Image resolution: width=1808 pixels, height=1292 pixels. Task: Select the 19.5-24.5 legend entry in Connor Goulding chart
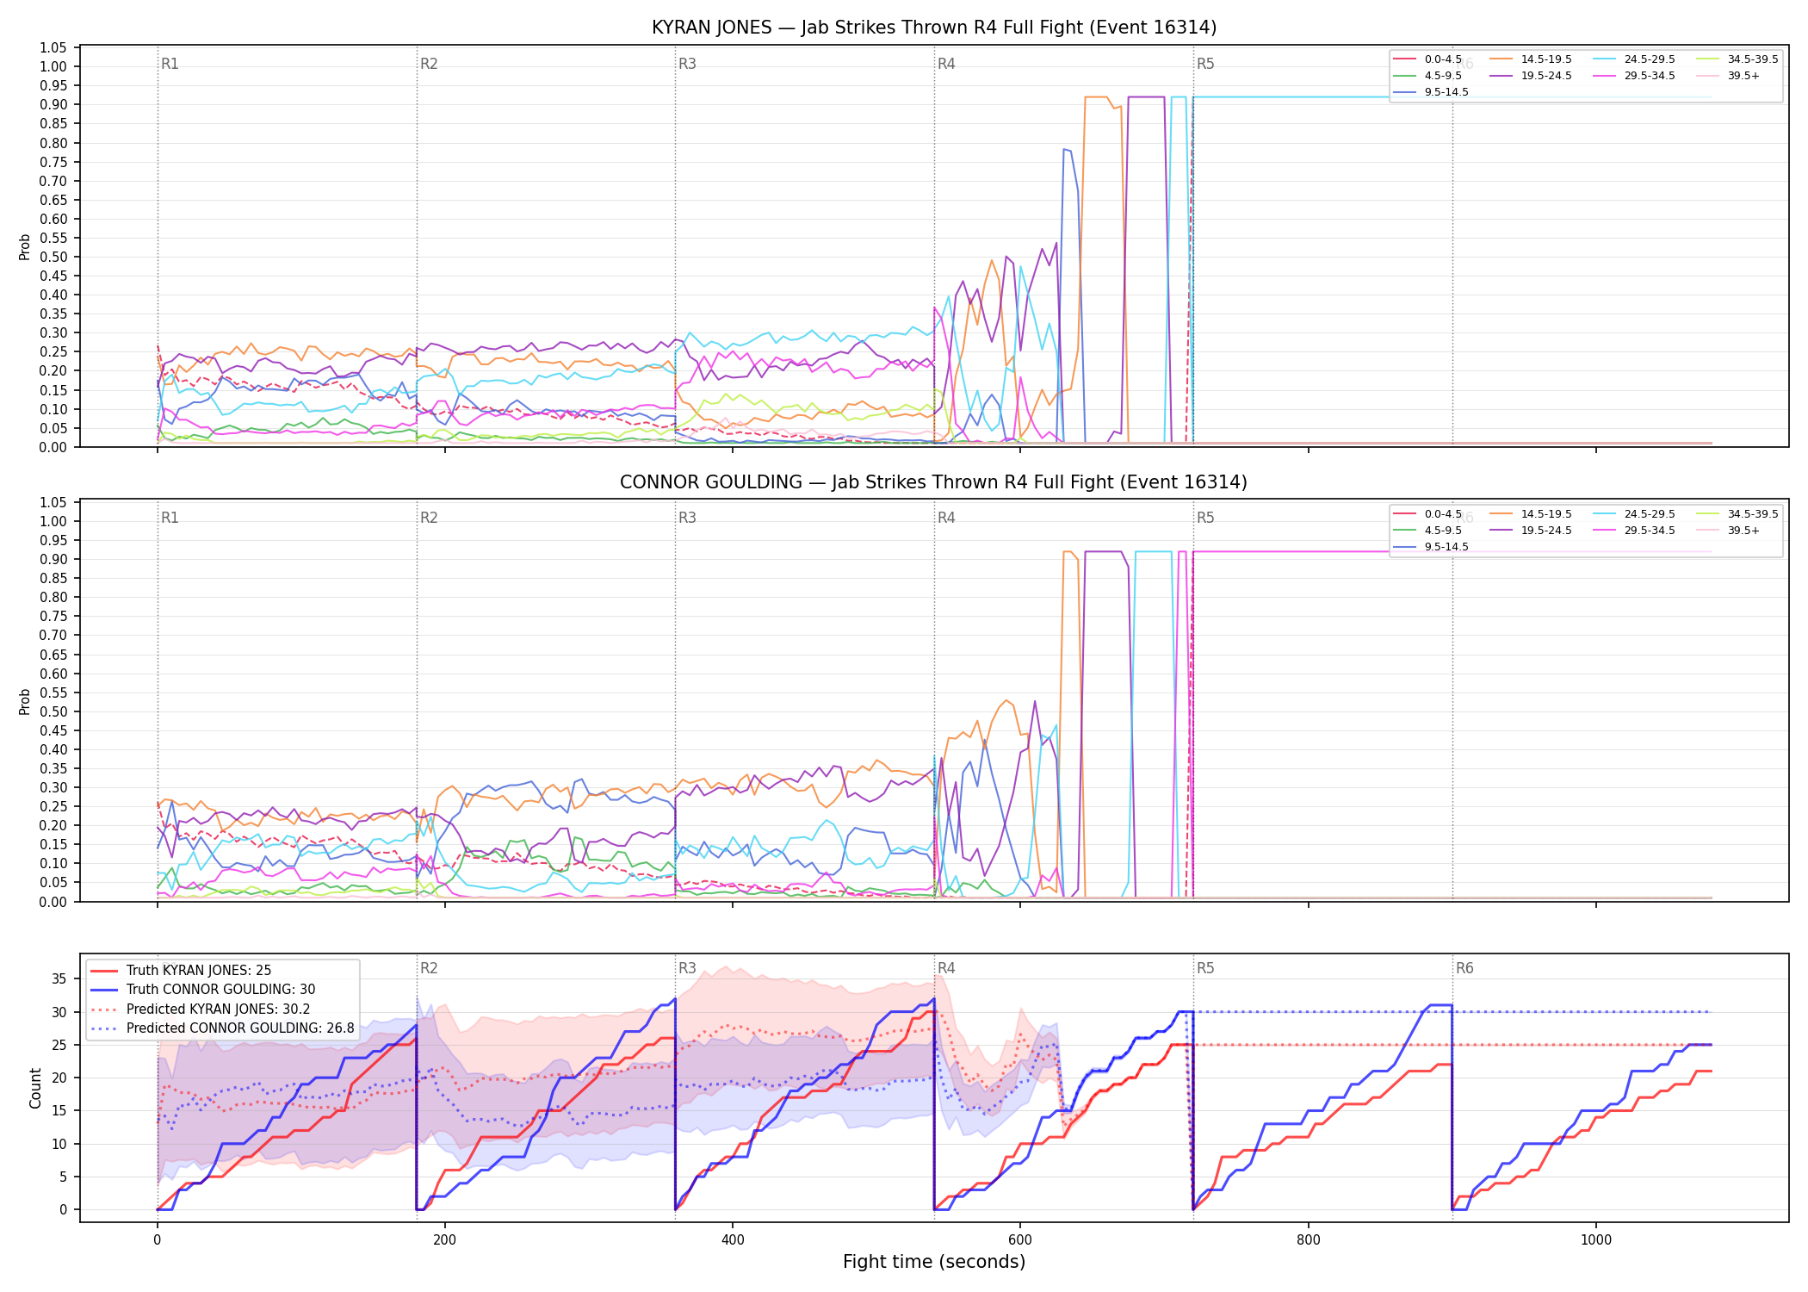pos(1532,531)
